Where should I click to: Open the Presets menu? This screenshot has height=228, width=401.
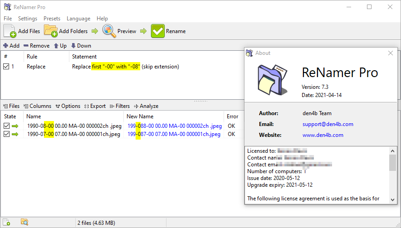pyautogui.click(x=52, y=19)
